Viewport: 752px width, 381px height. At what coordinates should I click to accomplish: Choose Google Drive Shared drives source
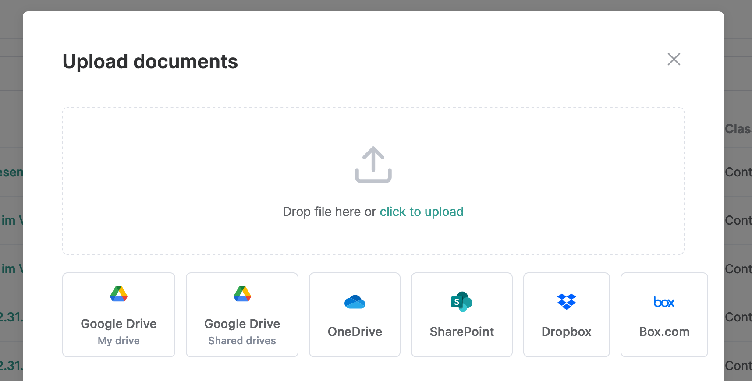click(x=242, y=315)
